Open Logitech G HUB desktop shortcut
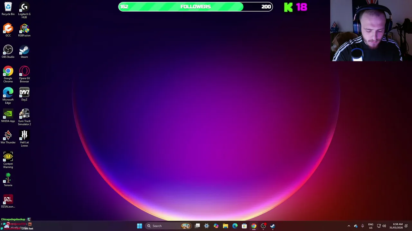This screenshot has width=412, height=231. [x=24, y=10]
